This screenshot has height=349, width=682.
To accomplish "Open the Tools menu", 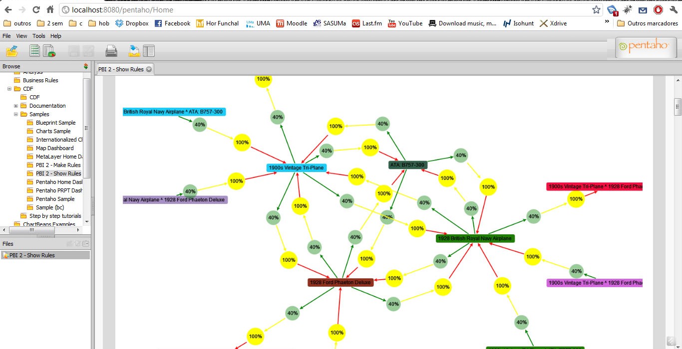I will [39, 36].
